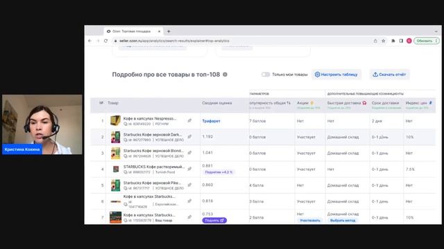Open external link icon for Starbucks Dark row
The width and height of the screenshot is (444, 249).
click(189, 137)
